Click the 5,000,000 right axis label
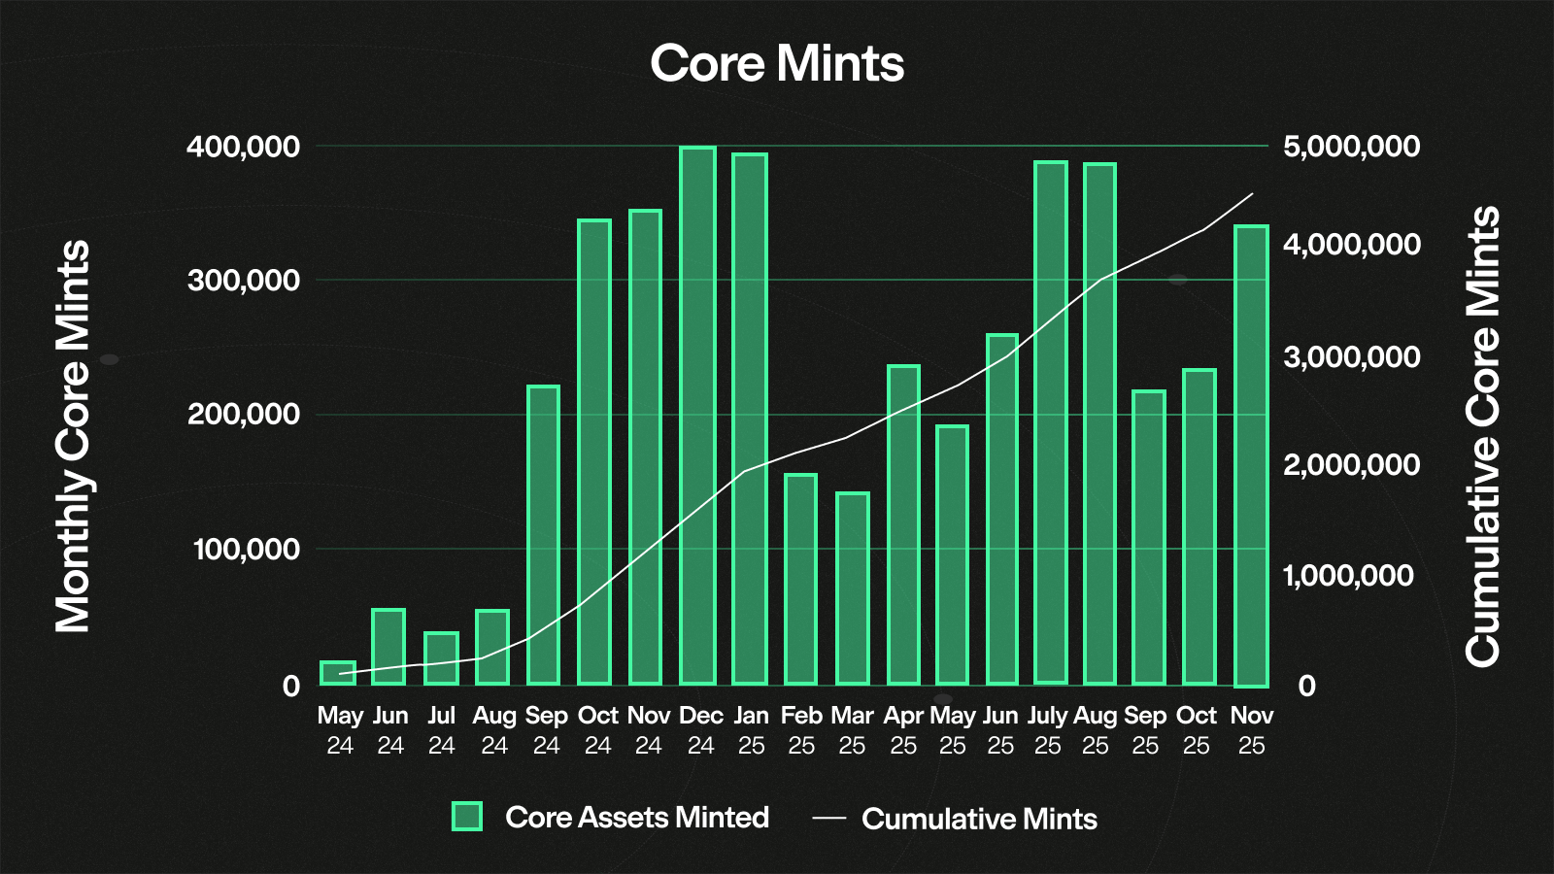The height and width of the screenshot is (874, 1554). pos(1351,147)
